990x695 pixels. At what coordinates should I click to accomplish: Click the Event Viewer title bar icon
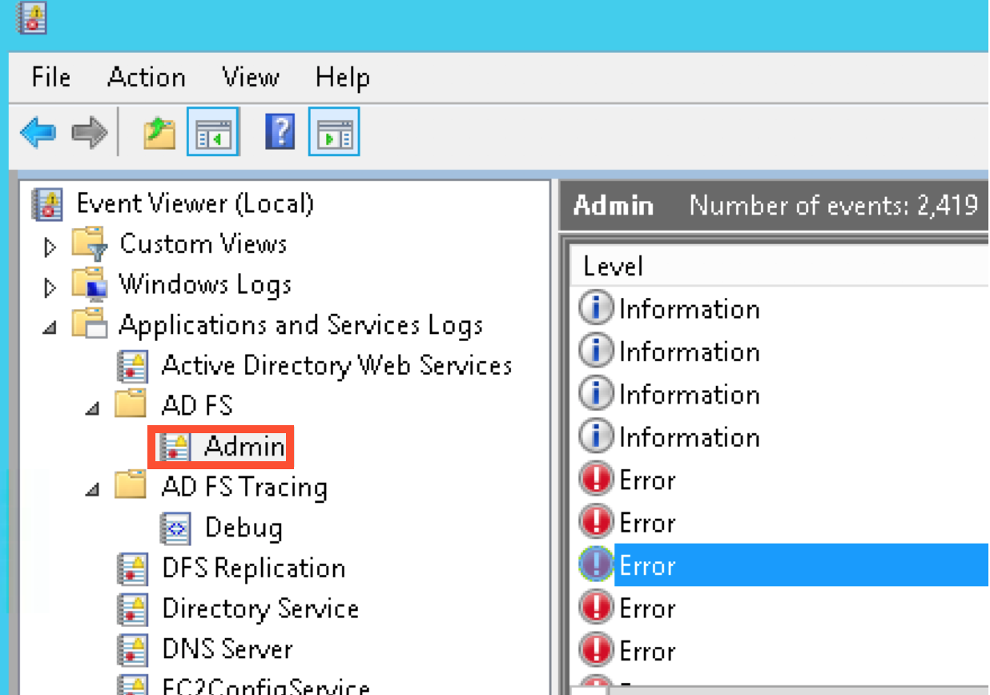tap(32, 19)
